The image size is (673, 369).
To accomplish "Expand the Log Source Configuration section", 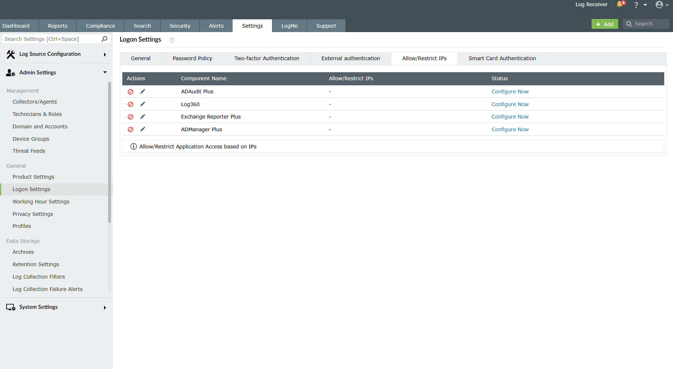I will coord(105,54).
